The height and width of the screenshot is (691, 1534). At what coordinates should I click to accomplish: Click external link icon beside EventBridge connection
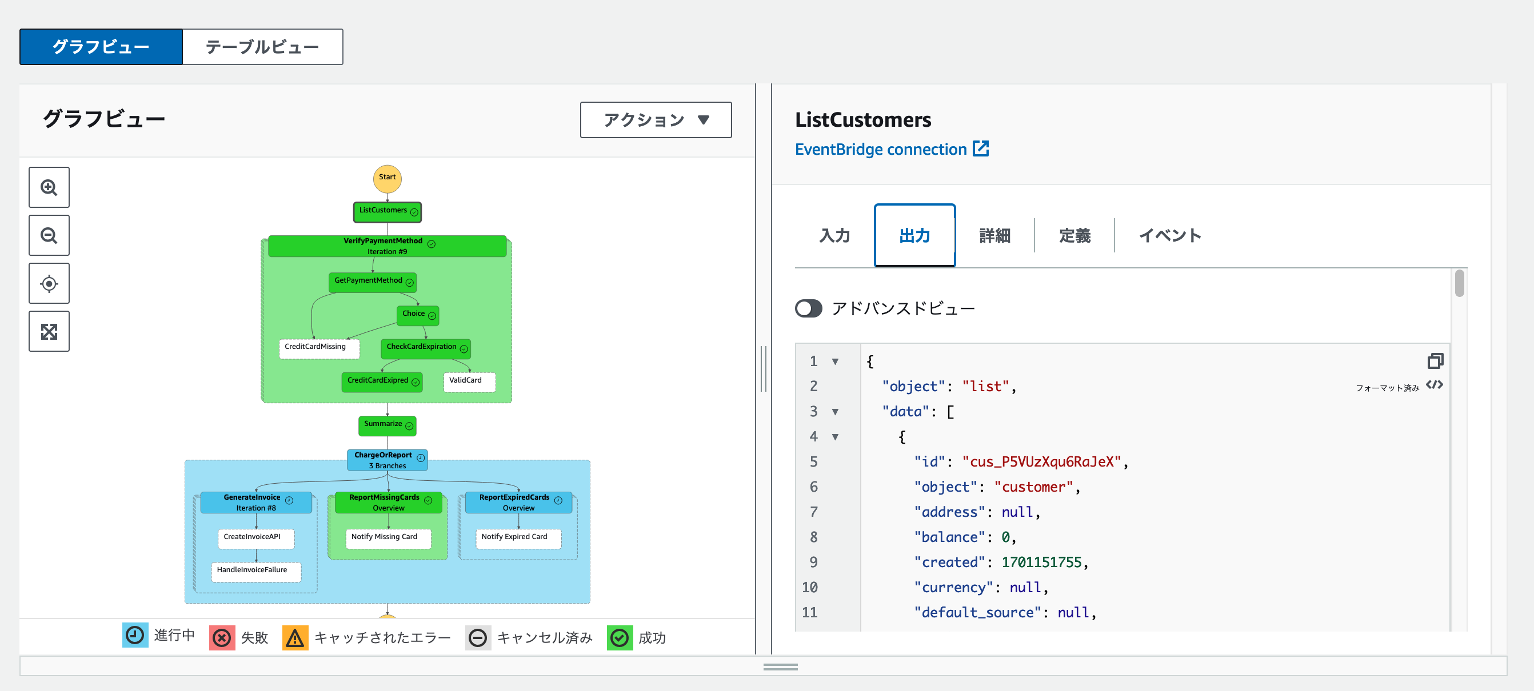[980, 149]
